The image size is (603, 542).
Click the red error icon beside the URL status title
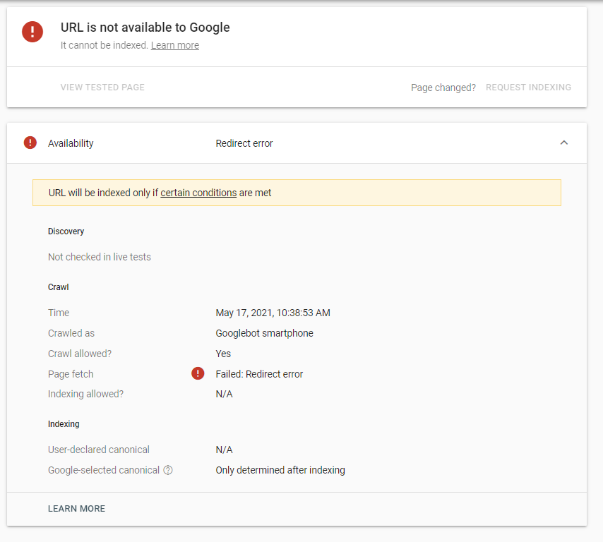coord(32,32)
